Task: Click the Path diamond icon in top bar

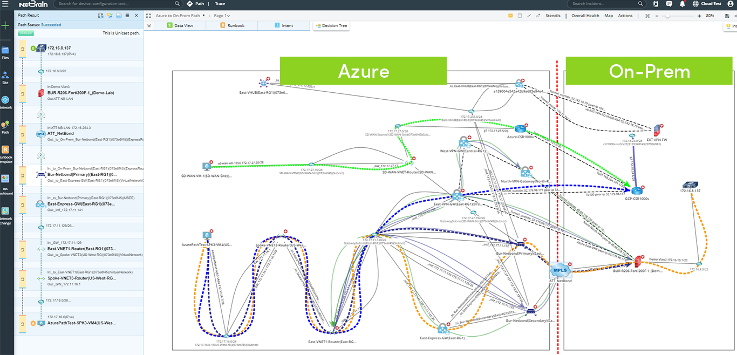Action: (x=189, y=4)
